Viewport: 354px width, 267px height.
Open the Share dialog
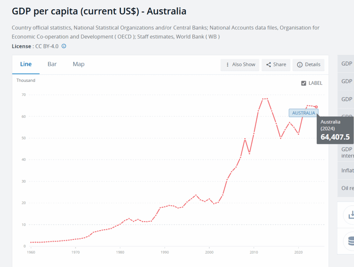tap(276, 65)
